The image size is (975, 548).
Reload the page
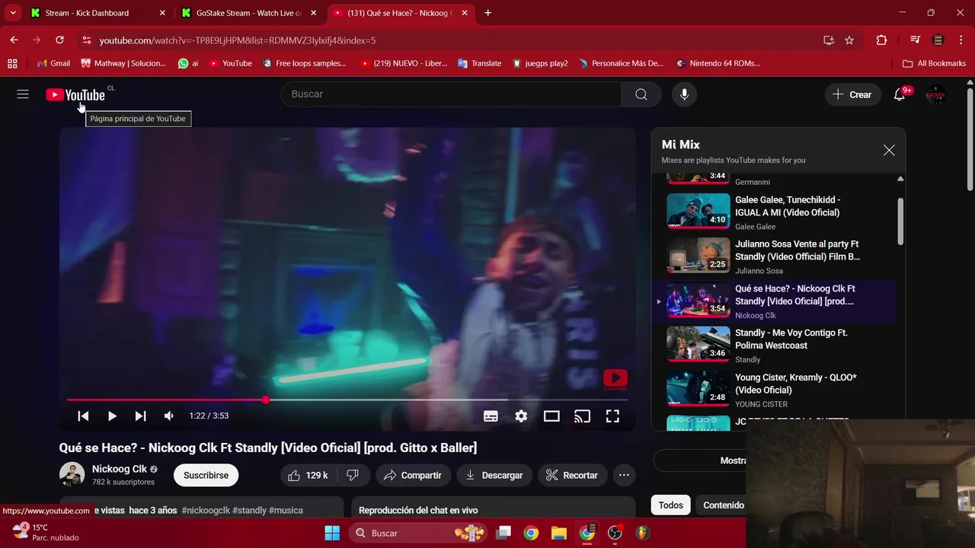59,40
